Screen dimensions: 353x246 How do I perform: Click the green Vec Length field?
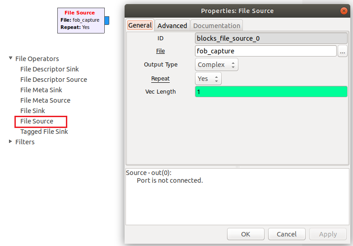(271, 92)
